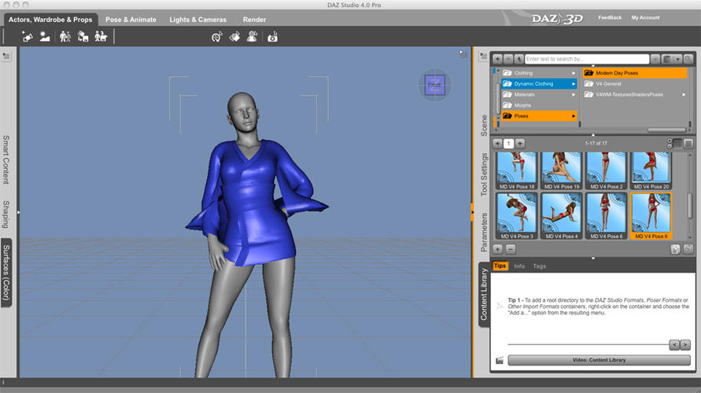Switch to Pose & Animate tab
This screenshot has height=393, width=701.
click(x=131, y=20)
